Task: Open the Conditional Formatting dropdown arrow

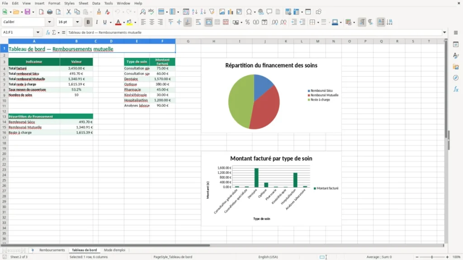Action: (354, 23)
